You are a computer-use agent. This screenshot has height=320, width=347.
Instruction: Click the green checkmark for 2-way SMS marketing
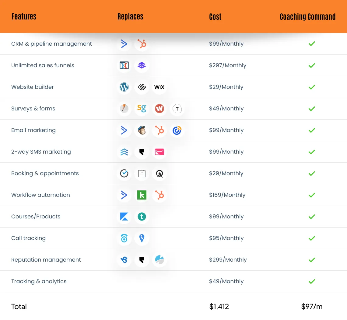(312, 152)
